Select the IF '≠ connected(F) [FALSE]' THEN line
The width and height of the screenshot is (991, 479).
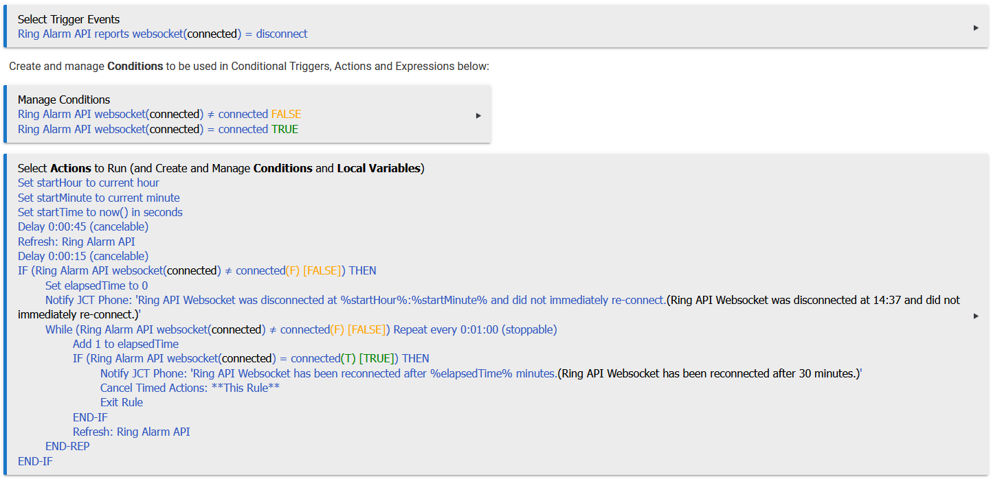point(197,270)
